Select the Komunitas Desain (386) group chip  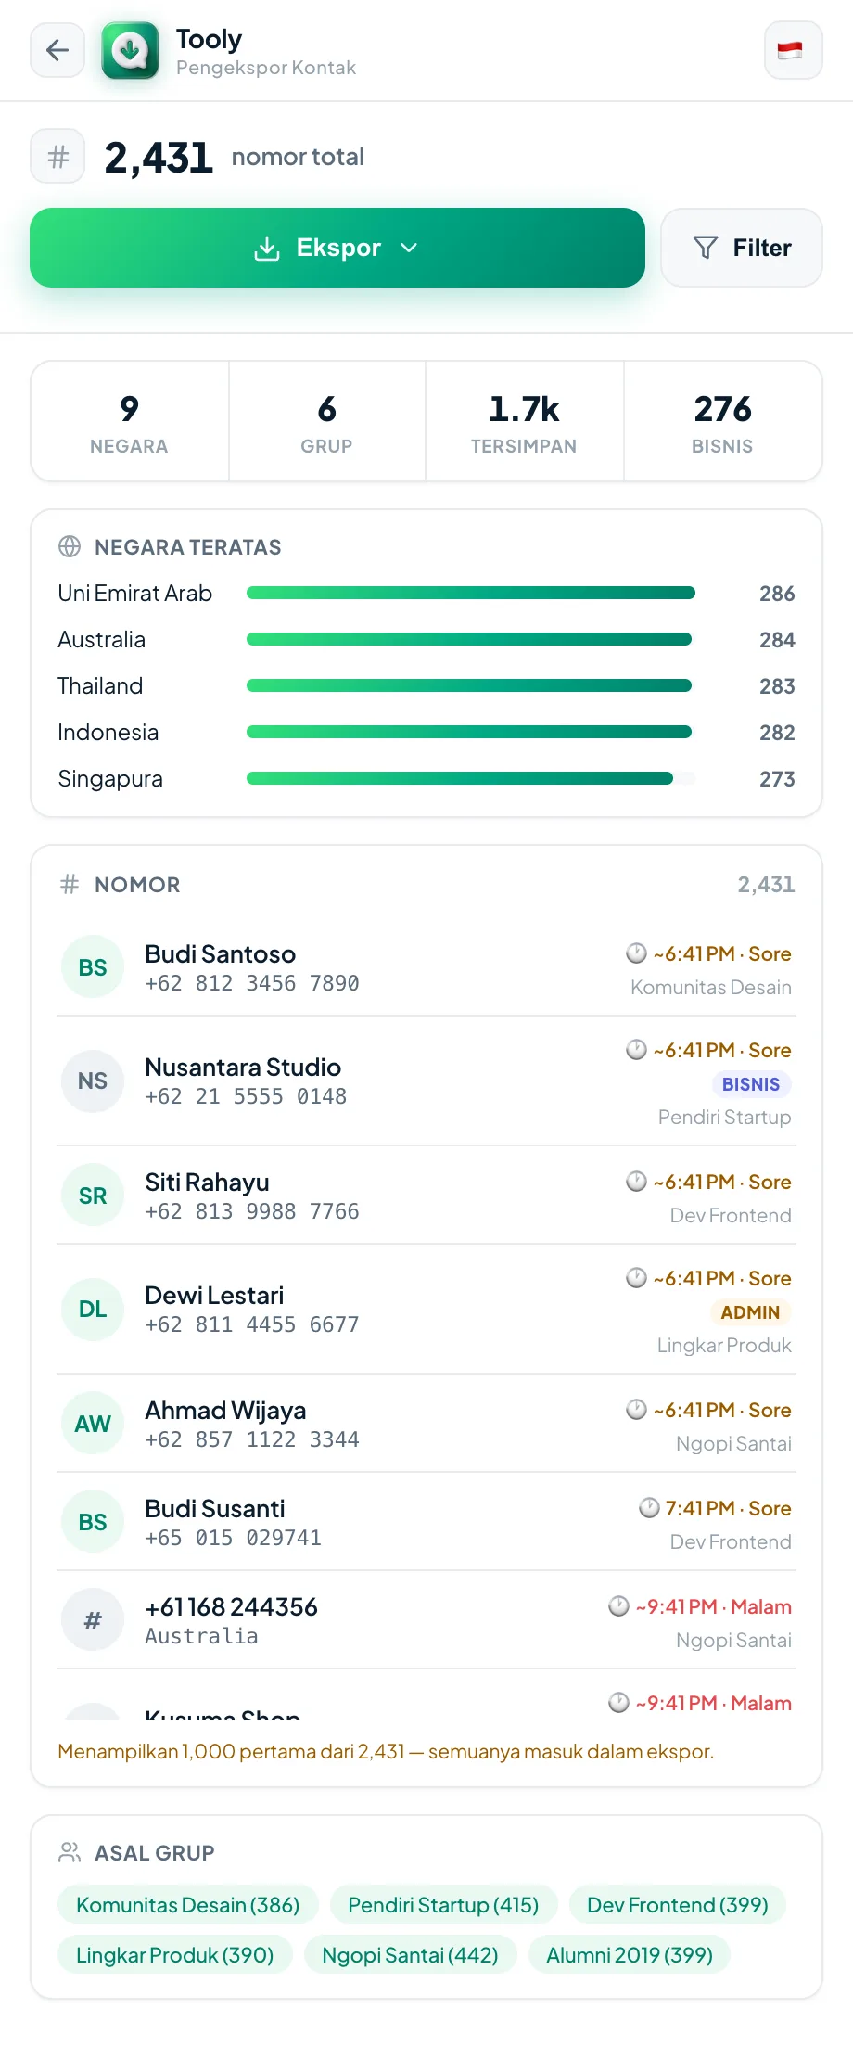pos(188,1905)
